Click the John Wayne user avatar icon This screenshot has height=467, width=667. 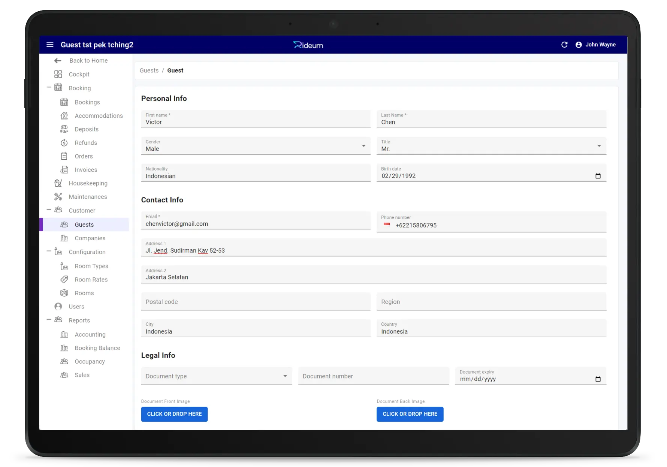(579, 45)
